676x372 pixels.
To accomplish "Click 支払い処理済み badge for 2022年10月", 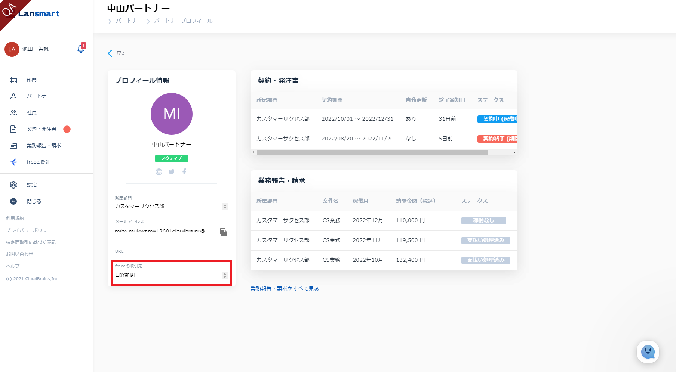I will [486, 260].
